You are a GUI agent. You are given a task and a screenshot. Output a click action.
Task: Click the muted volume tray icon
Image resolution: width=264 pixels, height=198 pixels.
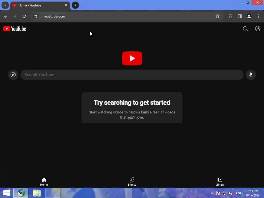click(230, 193)
